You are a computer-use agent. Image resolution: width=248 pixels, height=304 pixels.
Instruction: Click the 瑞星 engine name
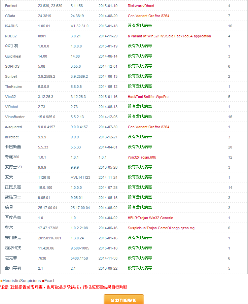click(x=9, y=207)
